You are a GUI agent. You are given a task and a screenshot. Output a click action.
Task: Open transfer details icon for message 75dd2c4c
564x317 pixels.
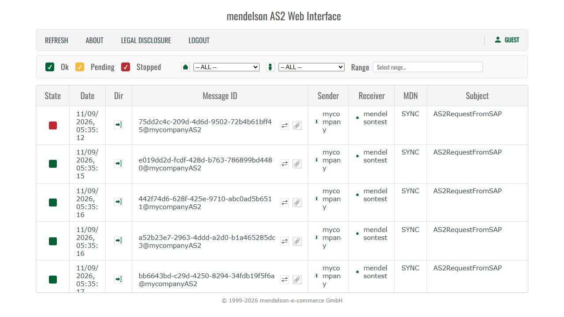click(285, 125)
